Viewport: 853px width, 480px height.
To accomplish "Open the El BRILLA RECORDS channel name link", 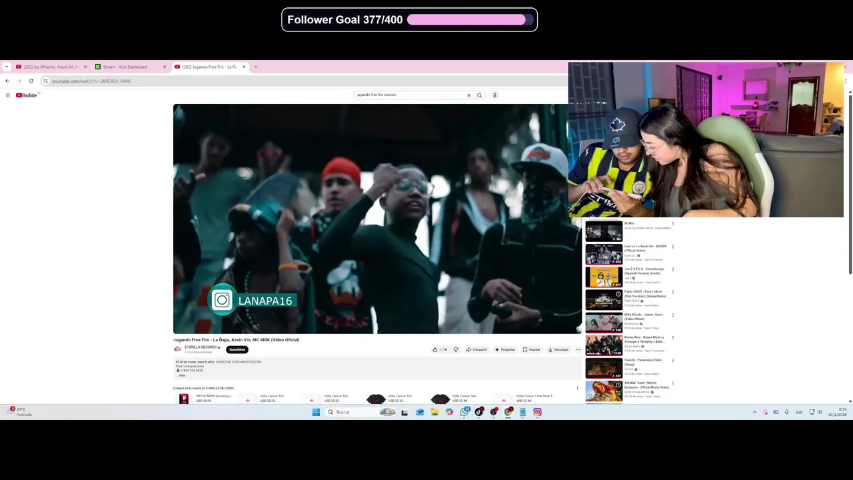I will (201, 347).
